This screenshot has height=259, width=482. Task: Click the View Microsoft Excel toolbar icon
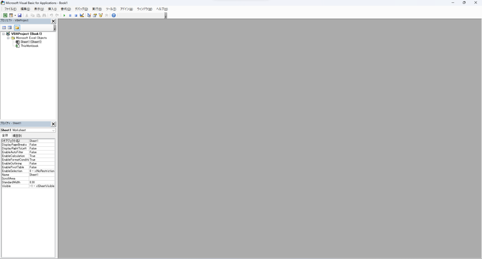[5, 15]
